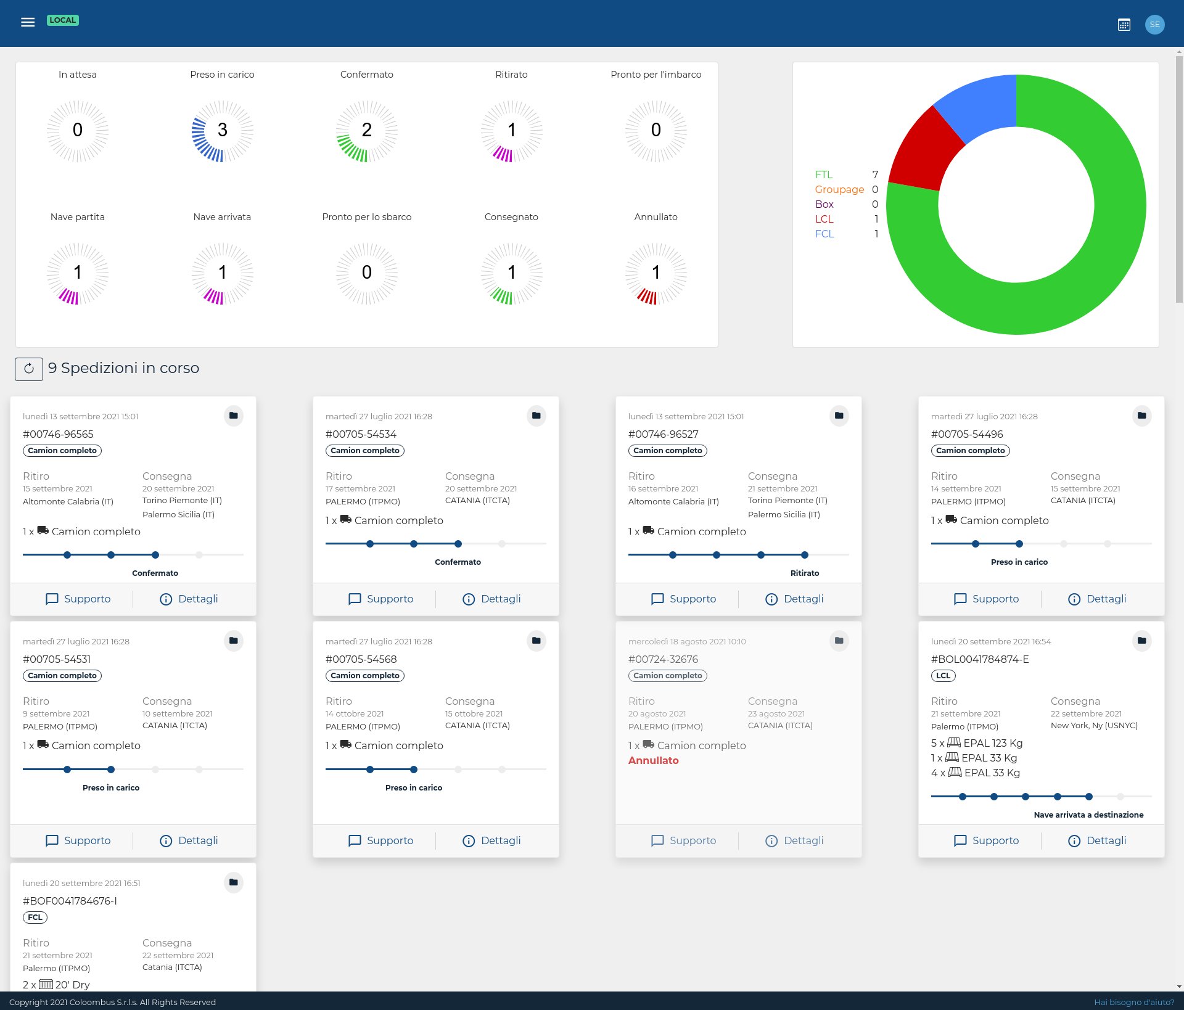
Task: Click the SE user avatar
Action: click(x=1155, y=24)
